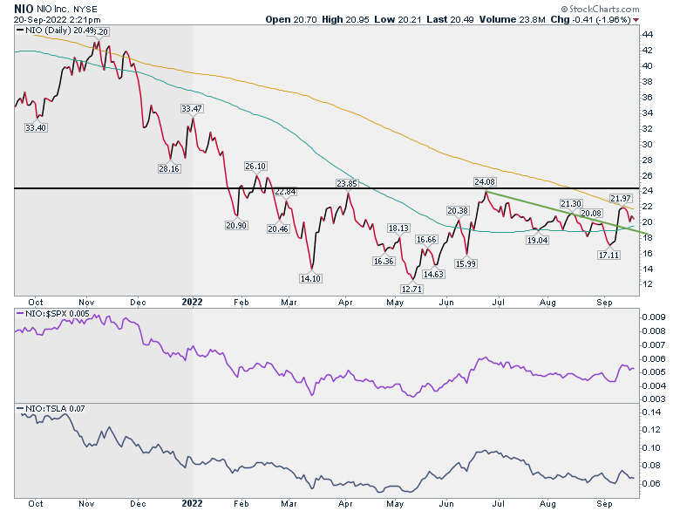
Task: Click the 12.71 May low label
Action: 411,289
